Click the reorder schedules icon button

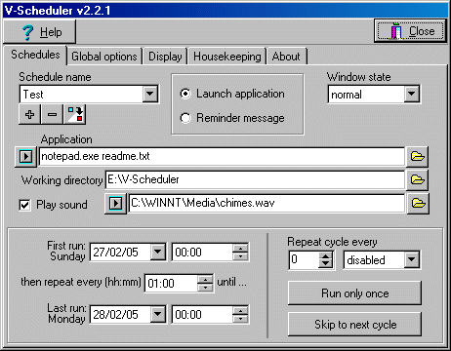pyautogui.click(x=75, y=114)
